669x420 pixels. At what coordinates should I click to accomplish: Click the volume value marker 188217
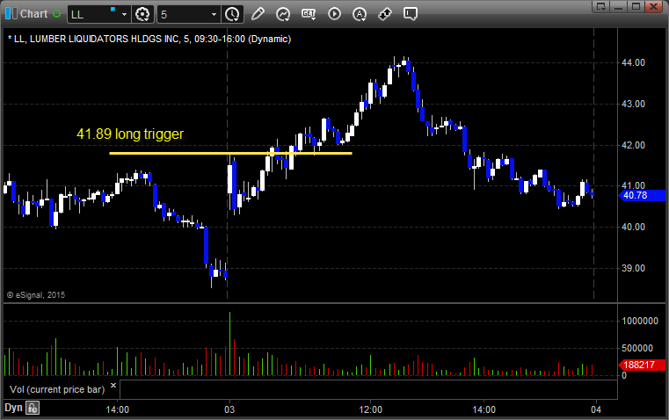tap(642, 365)
